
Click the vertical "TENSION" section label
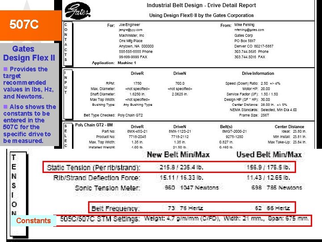14,185
